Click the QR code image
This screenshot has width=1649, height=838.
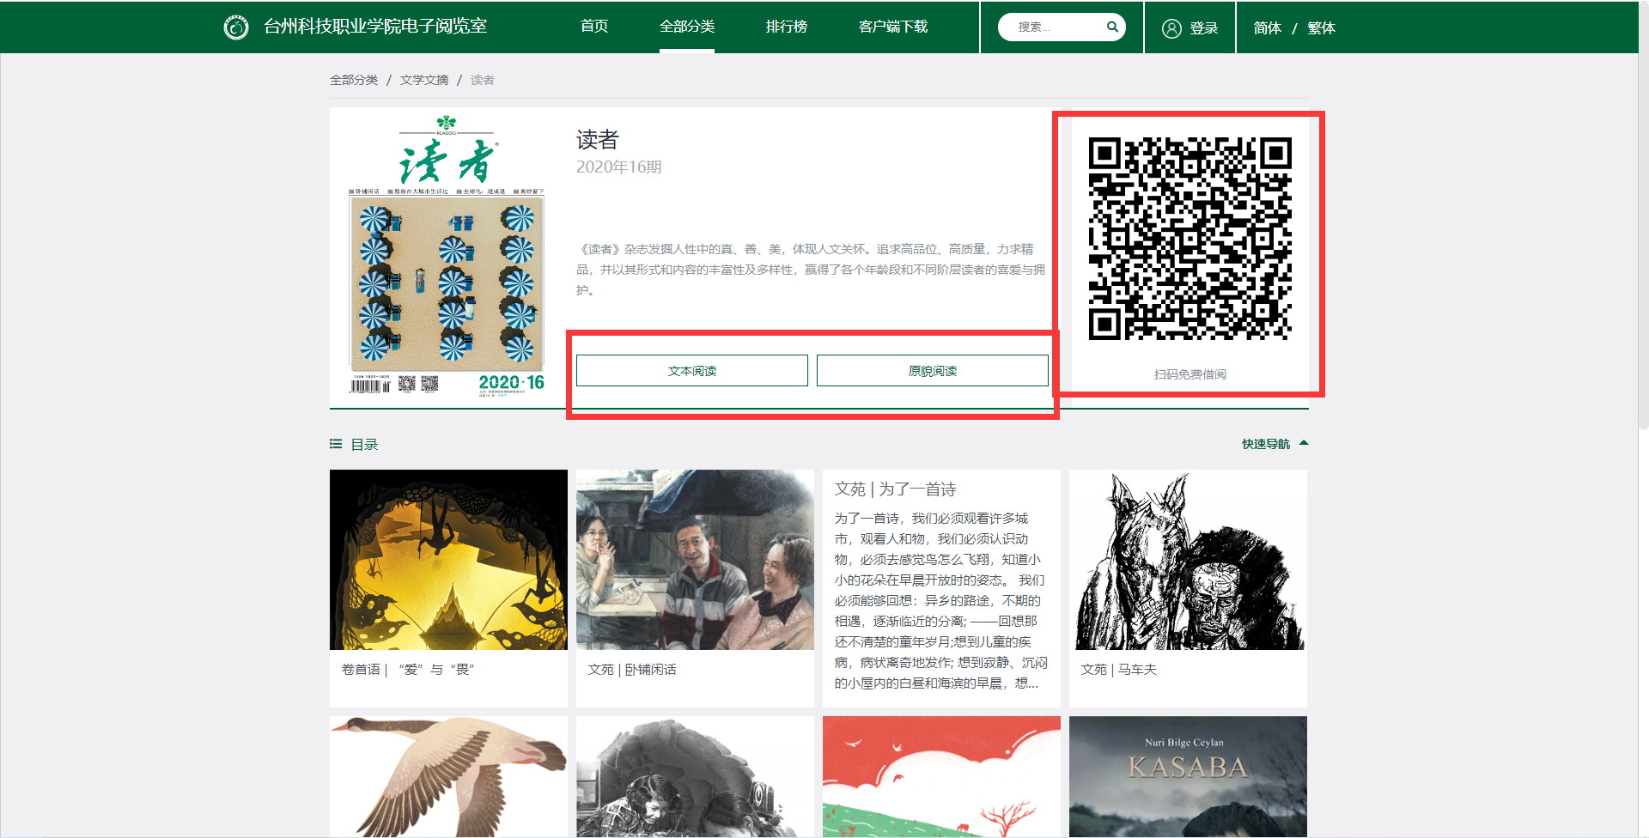pos(1190,239)
